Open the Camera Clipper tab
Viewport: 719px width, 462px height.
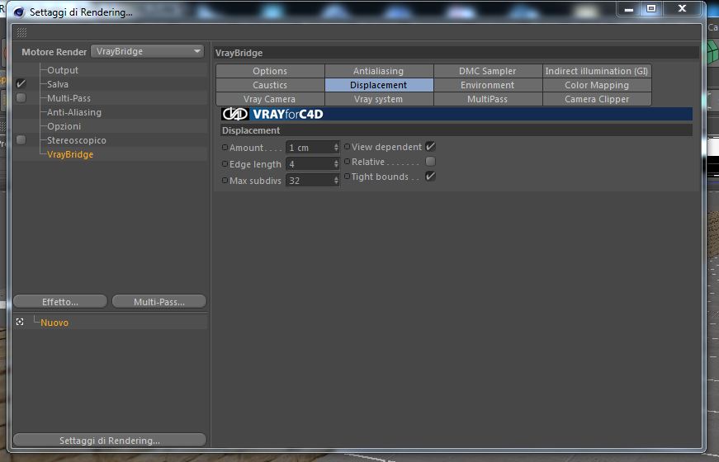click(x=597, y=99)
